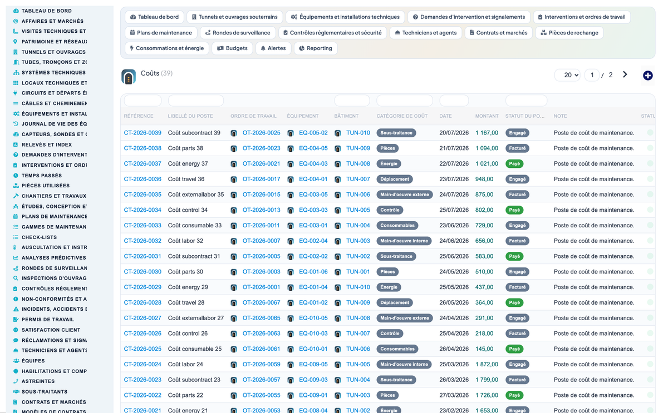The image size is (668, 413).
Task: Click Catégorie de coût filter field
Action: pyautogui.click(x=405, y=101)
